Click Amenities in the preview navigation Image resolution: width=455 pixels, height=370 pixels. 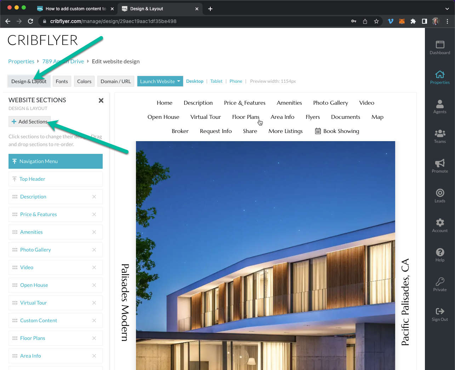pyautogui.click(x=289, y=103)
